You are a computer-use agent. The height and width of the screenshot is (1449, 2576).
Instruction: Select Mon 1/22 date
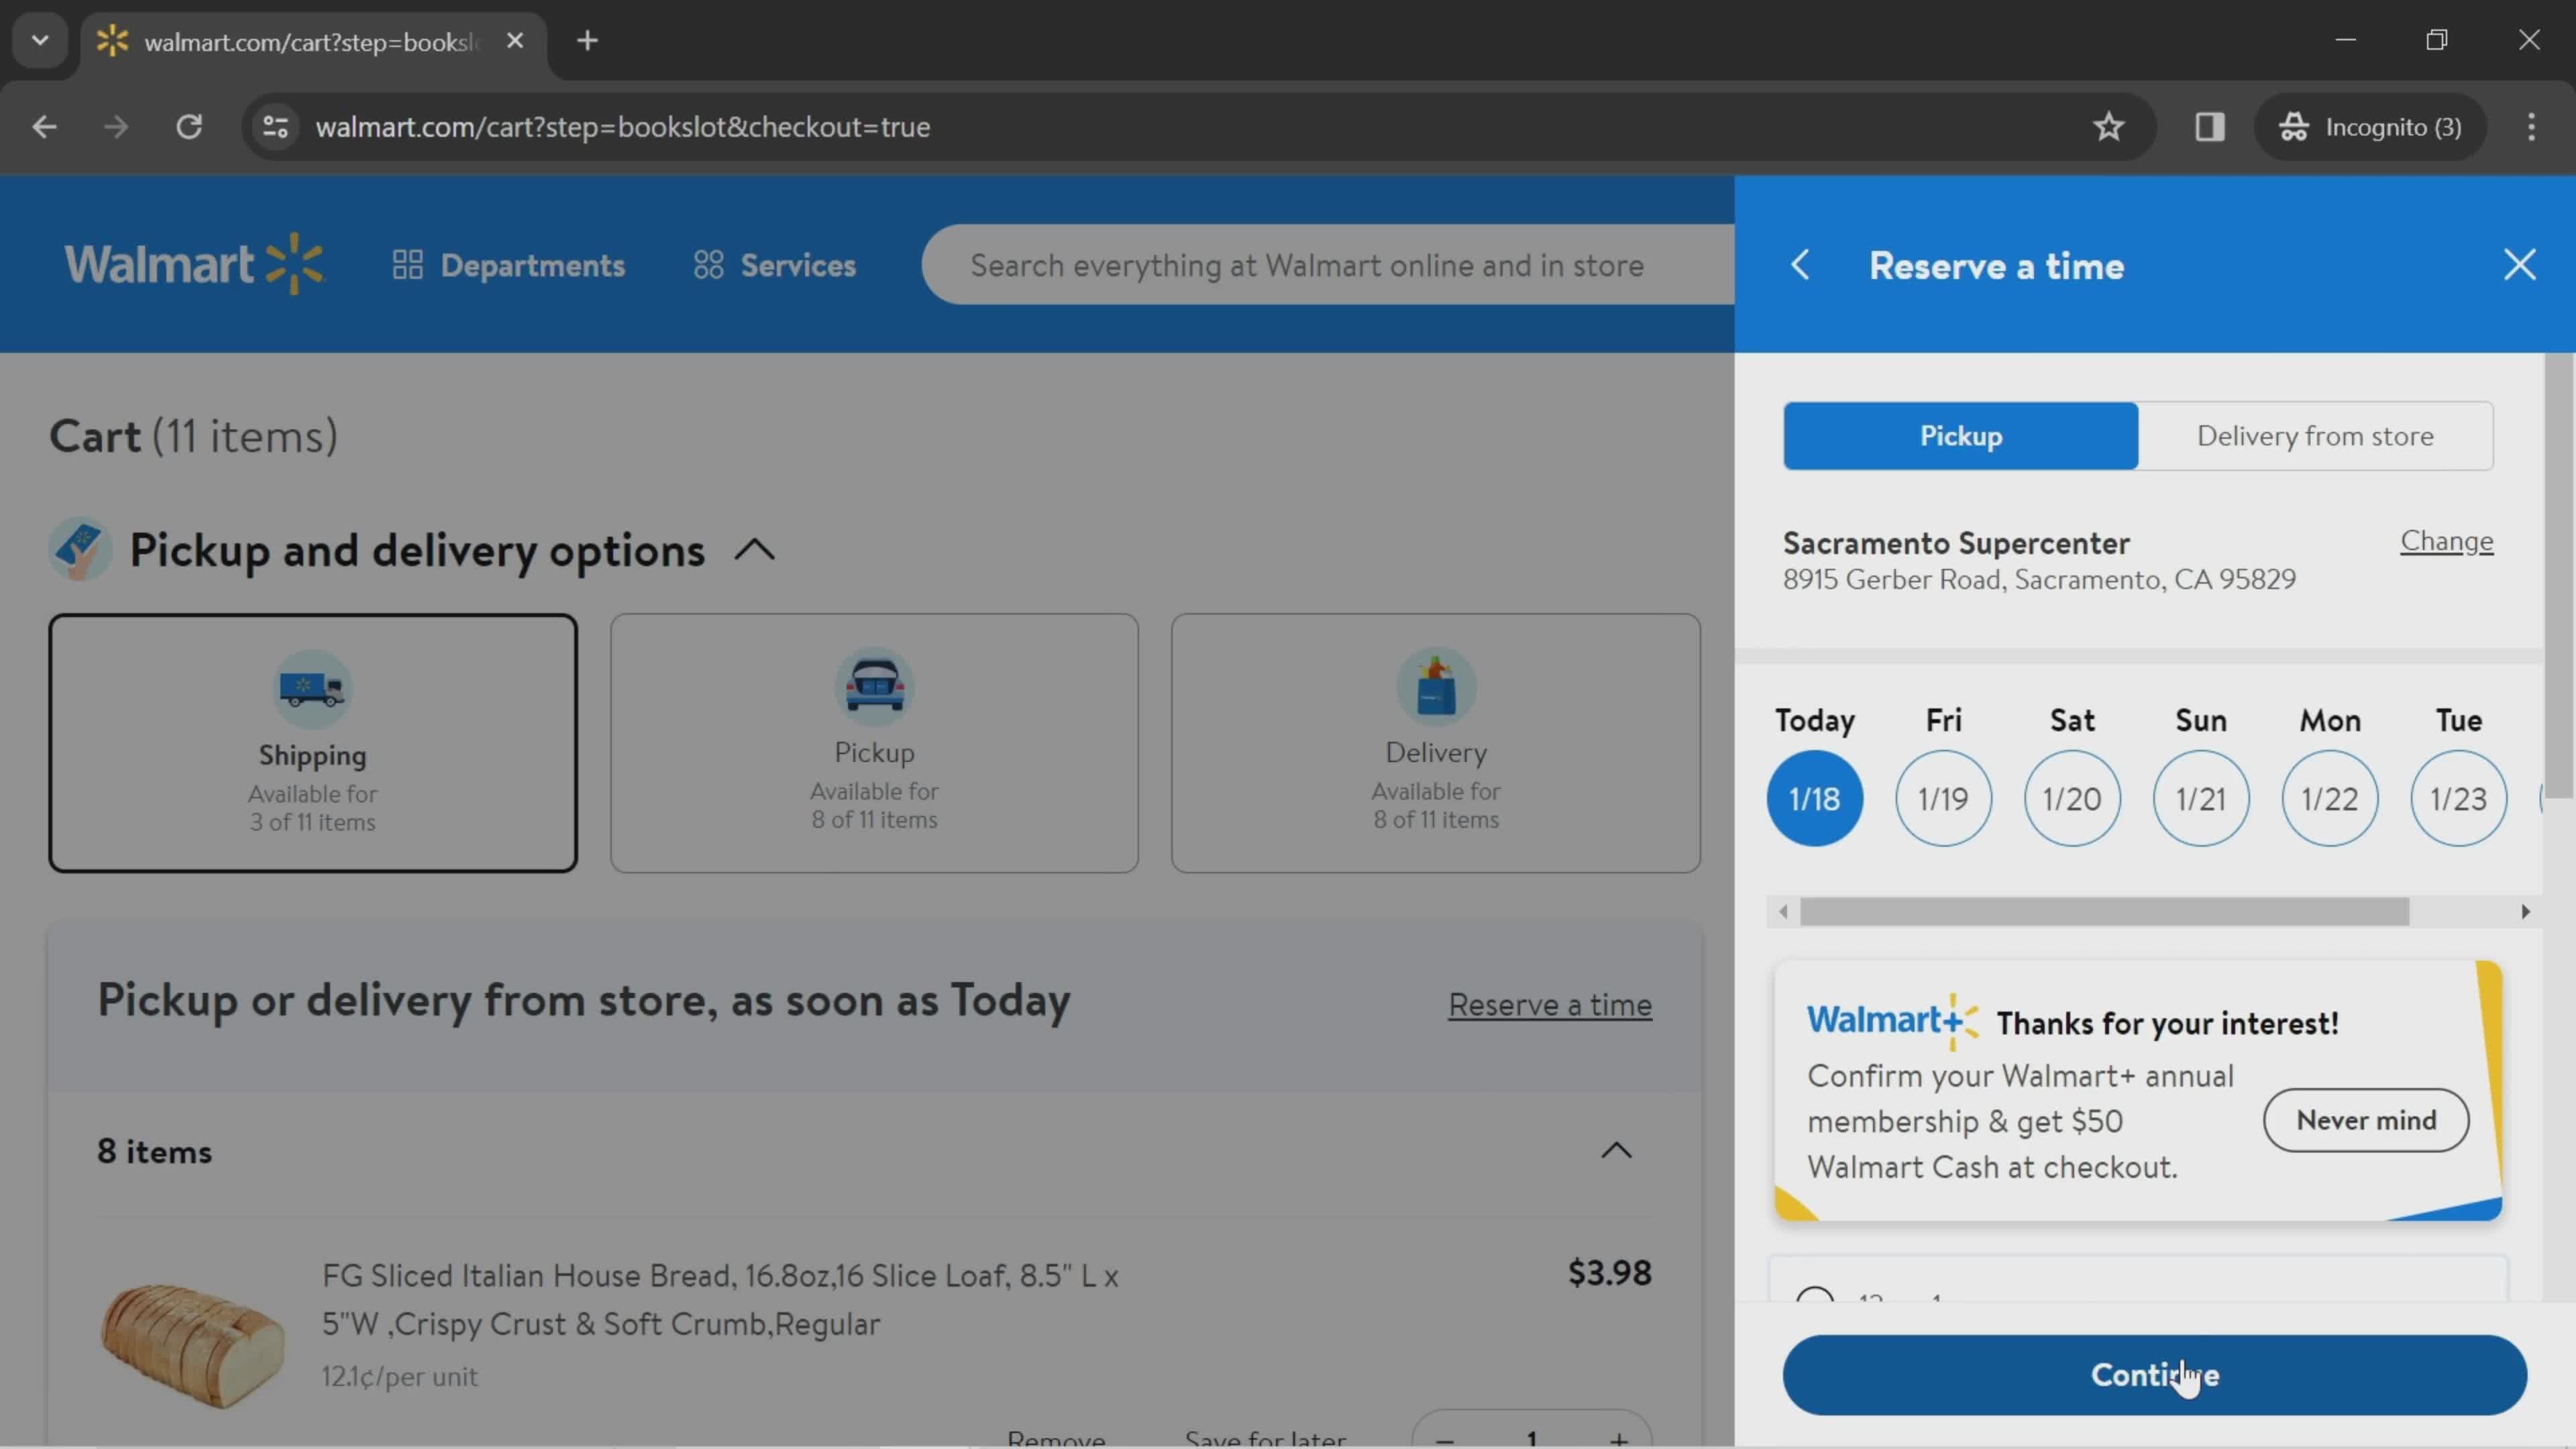pyautogui.click(x=2330, y=798)
